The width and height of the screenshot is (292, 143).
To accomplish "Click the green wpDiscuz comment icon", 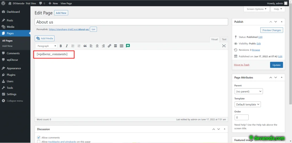I will [128, 46].
